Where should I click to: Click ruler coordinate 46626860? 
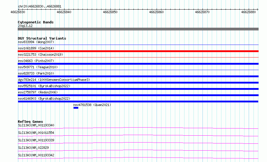(x=156, y=12)
